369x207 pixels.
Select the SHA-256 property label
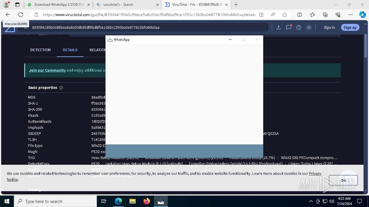[35, 109]
